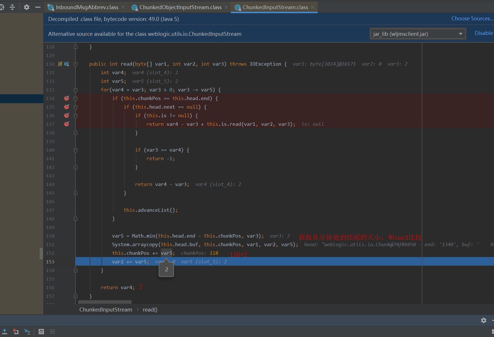Click the Trace Current Stream Chain icon

pos(52,332)
